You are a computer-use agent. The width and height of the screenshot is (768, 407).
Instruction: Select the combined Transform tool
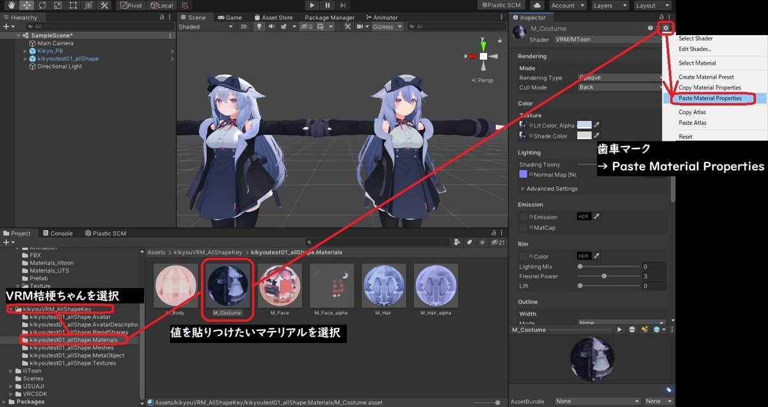[x=87, y=5]
